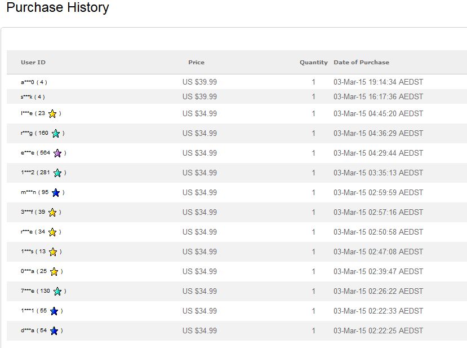Click the date 03-Mar-15 02:57:16 AEDST
This screenshot has height=348, width=467.
(x=378, y=212)
